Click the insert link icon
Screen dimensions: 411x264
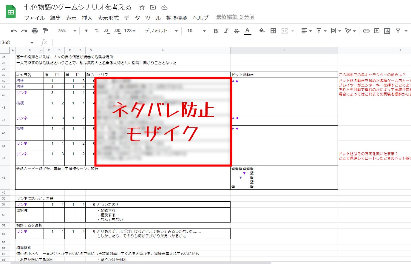[366, 31]
